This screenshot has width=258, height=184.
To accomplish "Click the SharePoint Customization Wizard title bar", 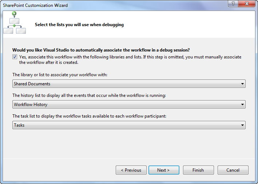I will tap(109, 5).
